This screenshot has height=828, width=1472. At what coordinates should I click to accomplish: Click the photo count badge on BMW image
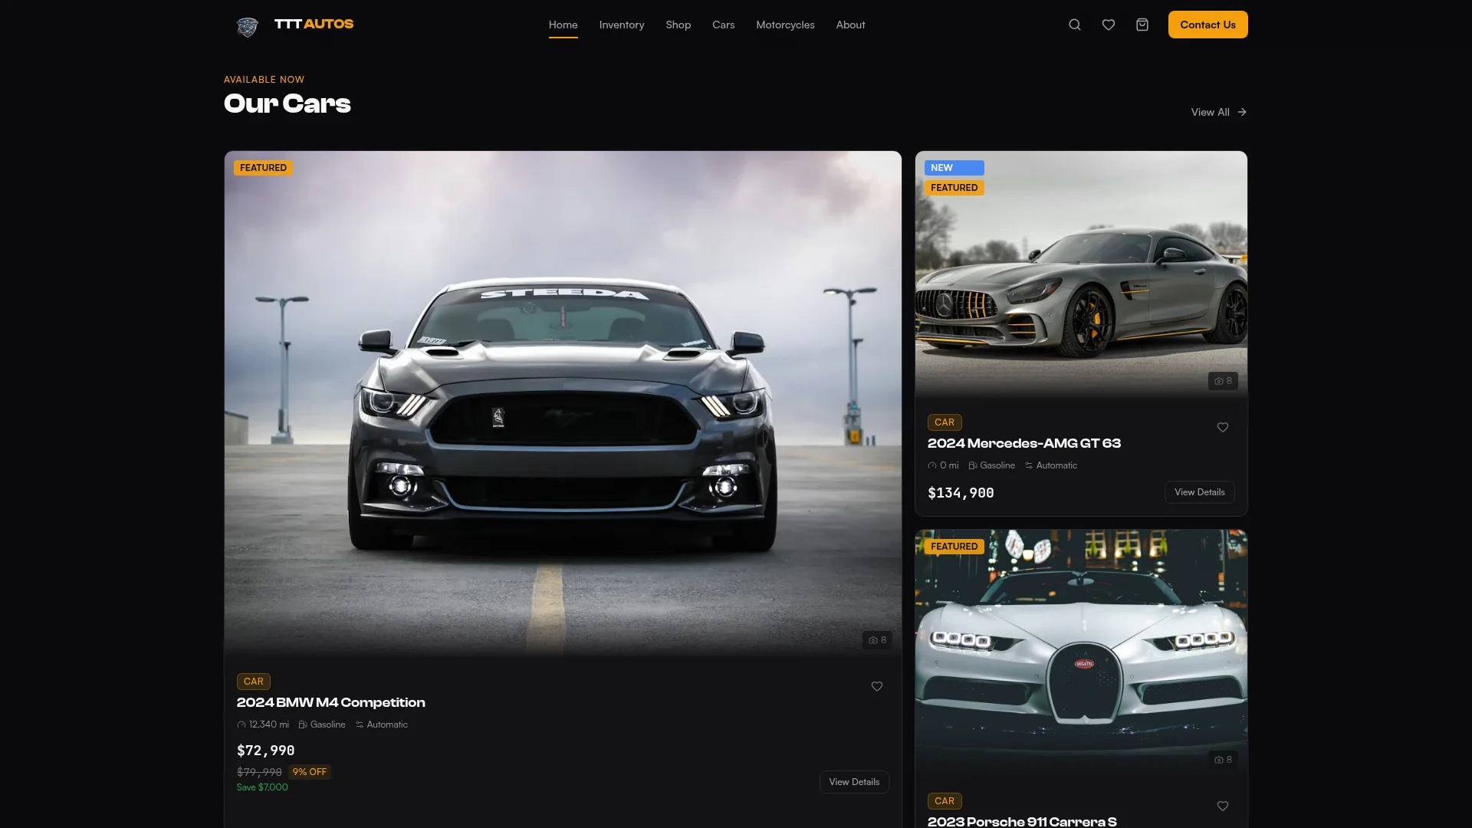coord(877,639)
